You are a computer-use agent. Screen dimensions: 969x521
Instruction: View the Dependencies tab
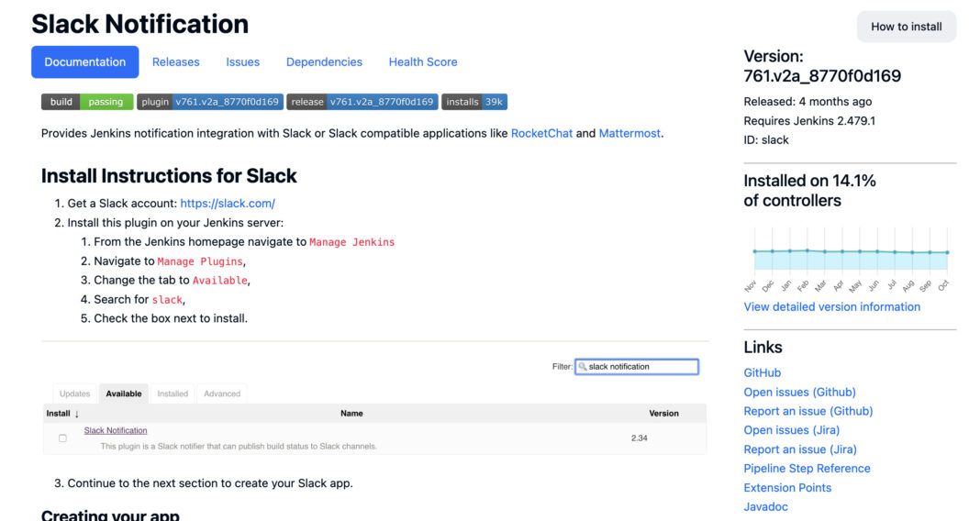click(x=324, y=61)
